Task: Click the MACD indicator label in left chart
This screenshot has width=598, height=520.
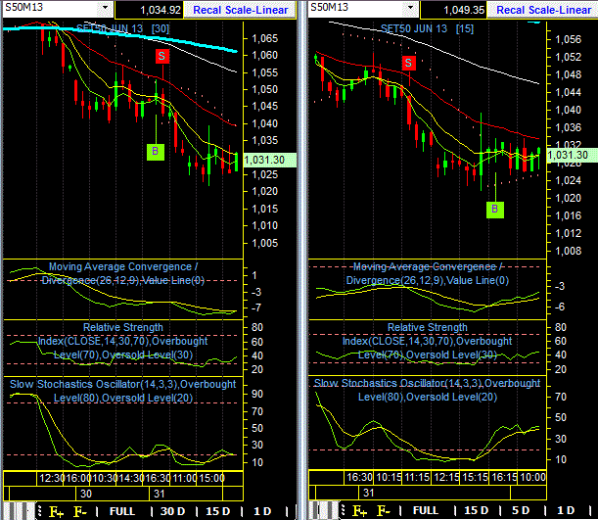Action: pyautogui.click(x=122, y=273)
